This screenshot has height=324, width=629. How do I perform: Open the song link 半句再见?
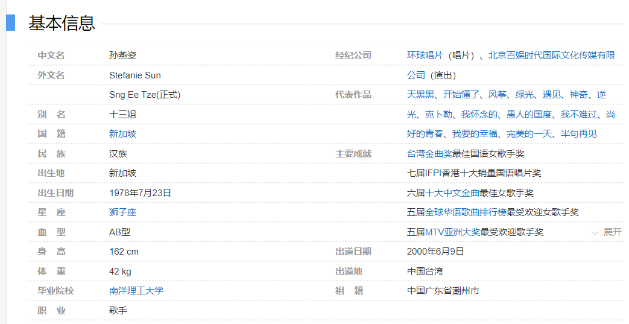[579, 134]
